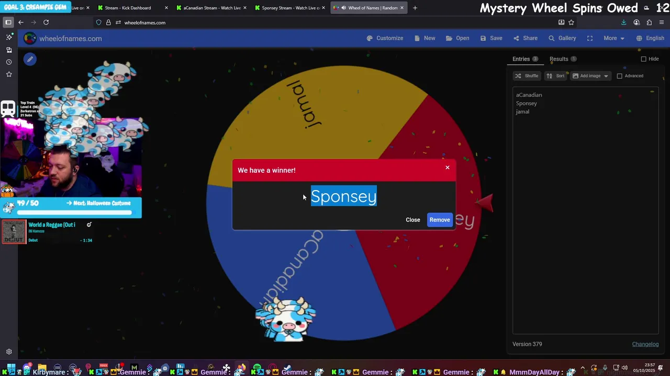Image resolution: width=670 pixels, height=376 pixels.
Task: Open the Windows Start menu
Action: coord(11,368)
